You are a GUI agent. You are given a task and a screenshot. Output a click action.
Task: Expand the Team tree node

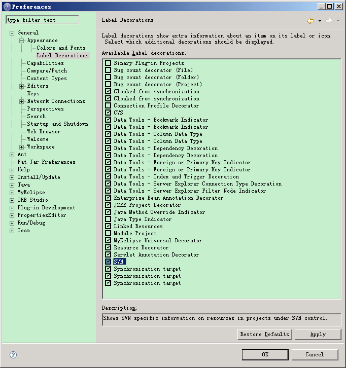12,231
